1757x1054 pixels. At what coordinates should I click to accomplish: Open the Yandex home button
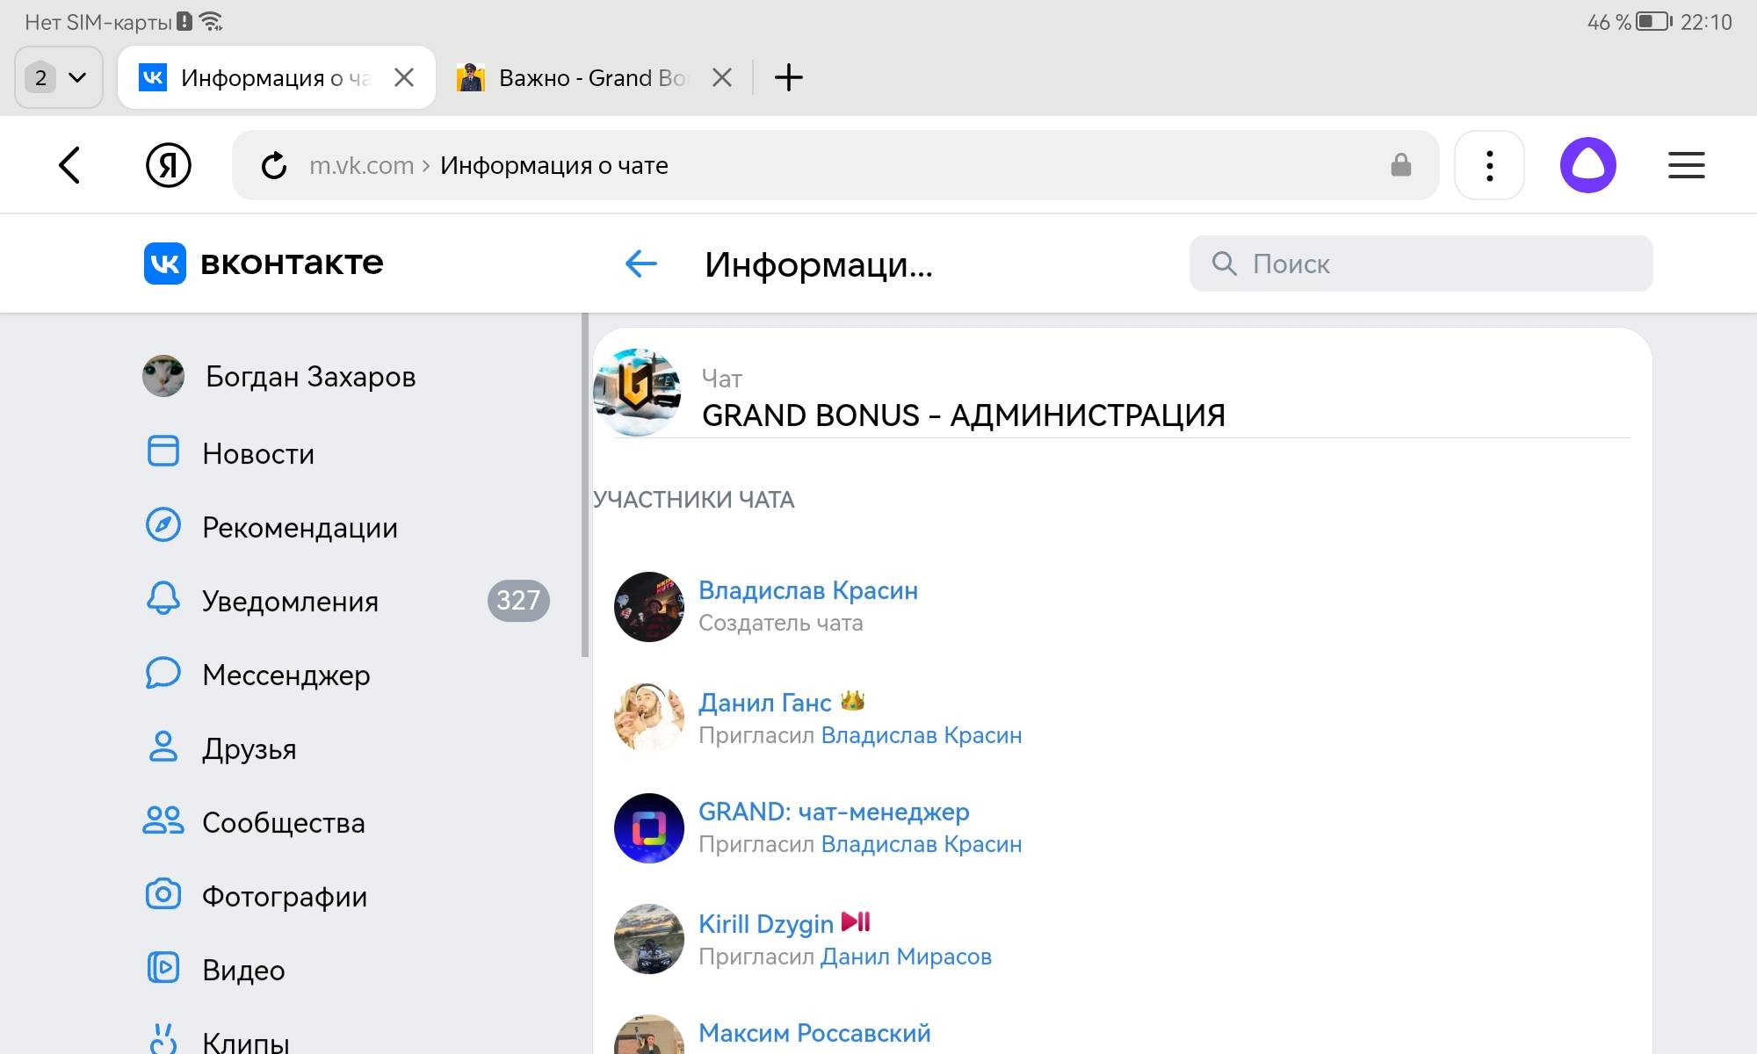coord(168,165)
